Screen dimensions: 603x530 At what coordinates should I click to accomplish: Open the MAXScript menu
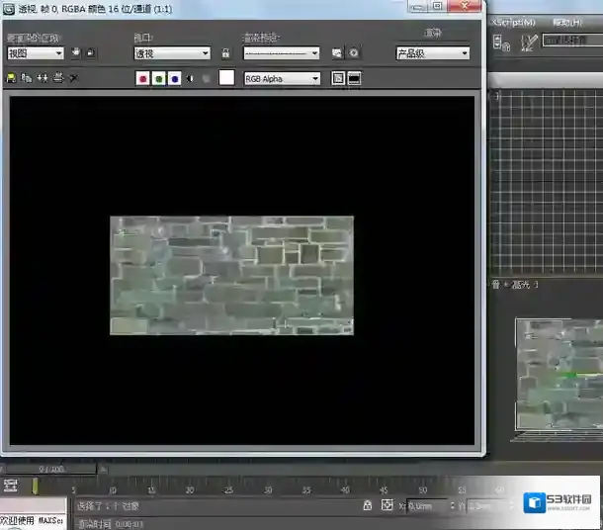point(514,21)
